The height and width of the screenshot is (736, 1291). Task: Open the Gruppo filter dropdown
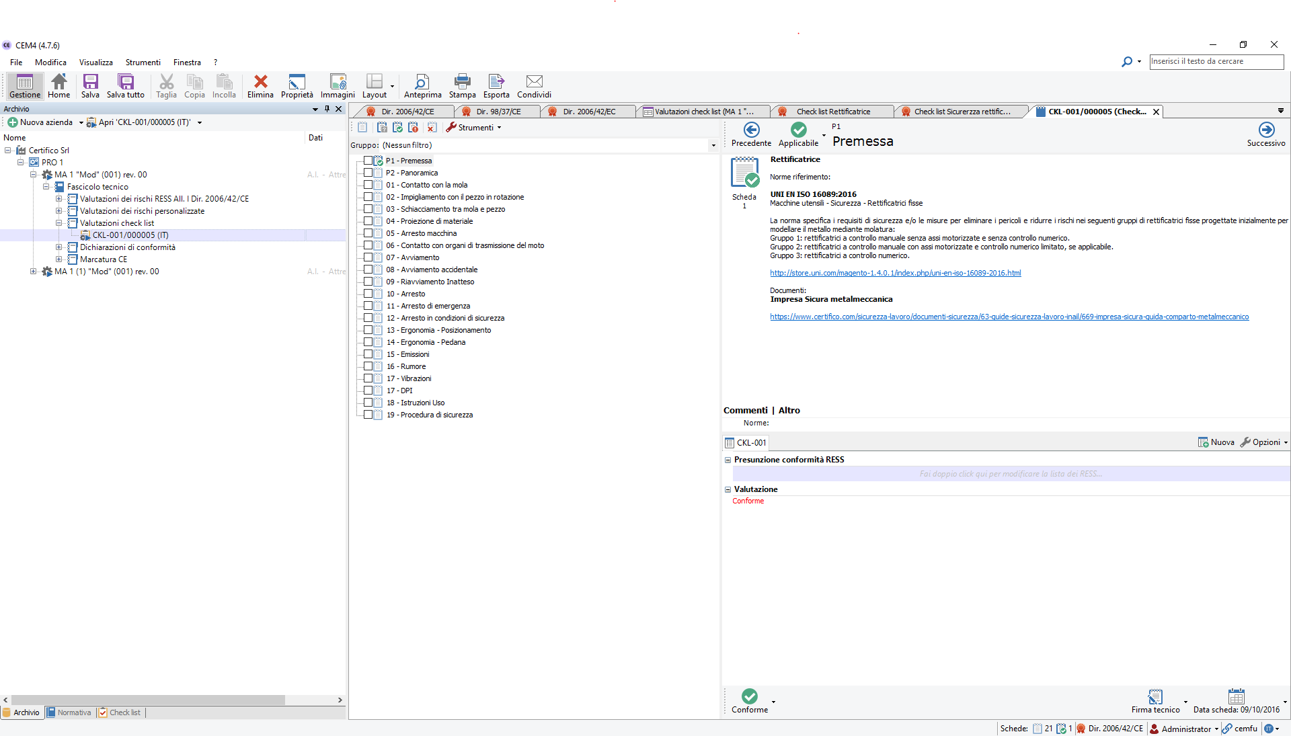(713, 146)
